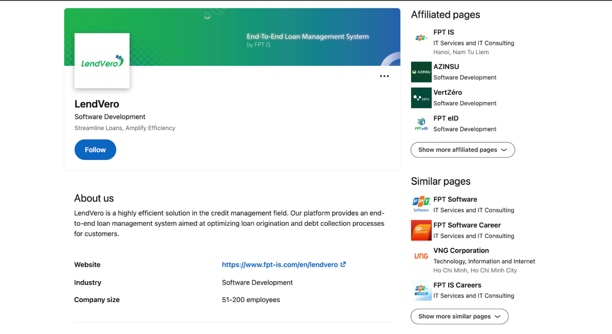612x334 pixels.
Task: Click the FPT Software logo icon
Action: [x=421, y=205]
